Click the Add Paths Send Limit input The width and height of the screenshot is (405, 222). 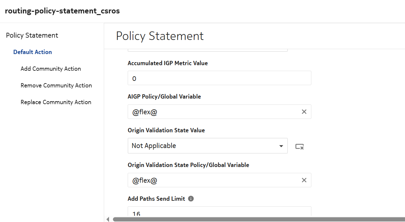pos(219,213)
